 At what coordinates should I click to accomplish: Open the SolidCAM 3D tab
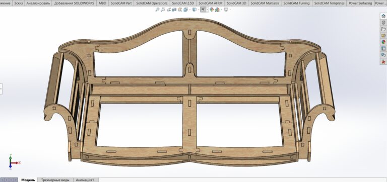(x=236, y=3)
